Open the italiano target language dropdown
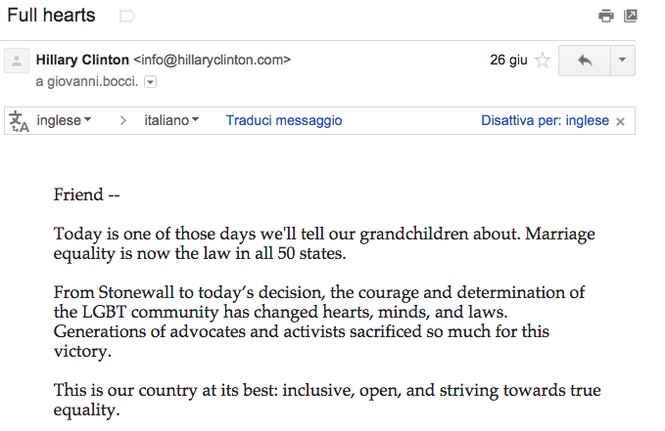The height and width of the screenshot is (431, 665). pos(171,121)
